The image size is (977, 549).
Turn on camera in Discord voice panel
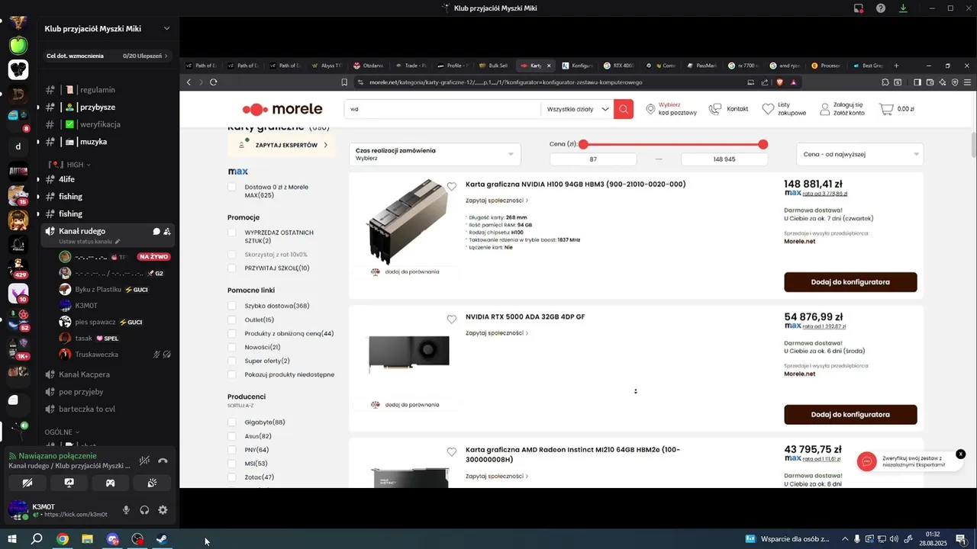(27, 483)
